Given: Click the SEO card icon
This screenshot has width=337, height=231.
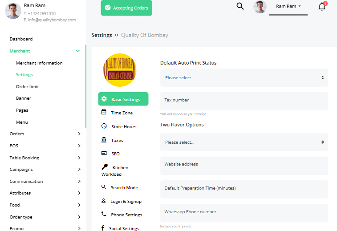Looking at the screenshot, I should point(104,154).
